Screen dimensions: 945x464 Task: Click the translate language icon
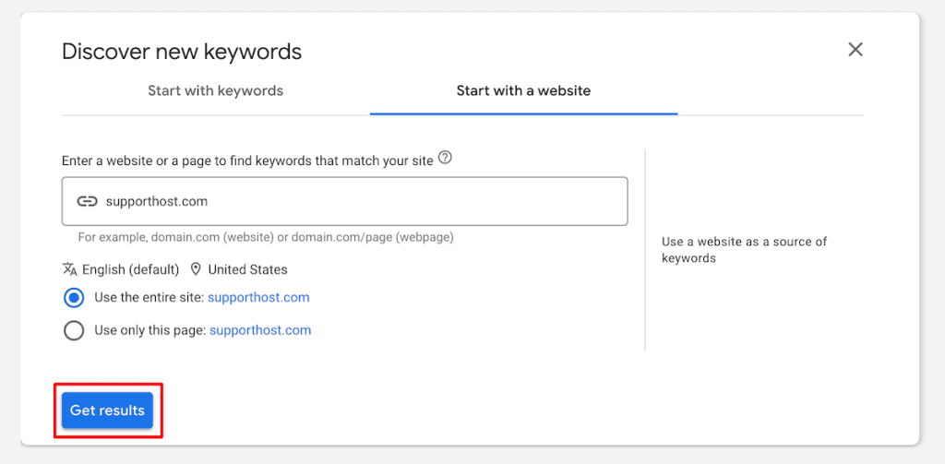click(69, 268)
